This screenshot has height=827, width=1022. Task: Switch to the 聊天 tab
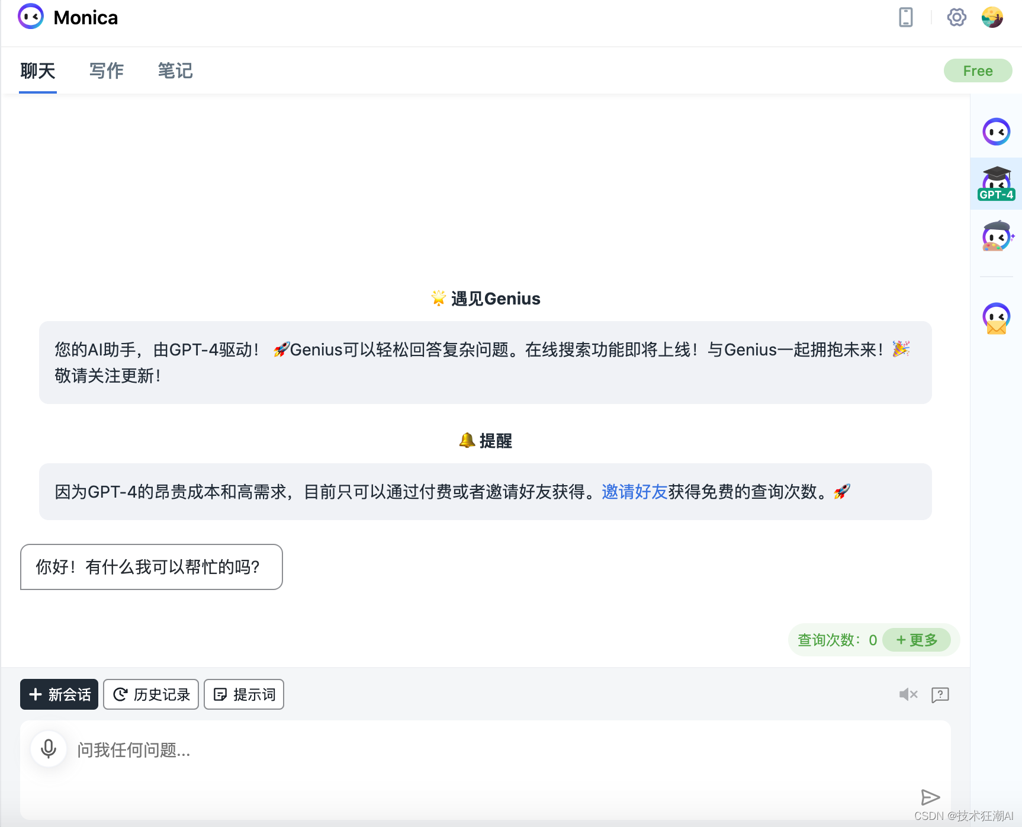tap(38, 71)
